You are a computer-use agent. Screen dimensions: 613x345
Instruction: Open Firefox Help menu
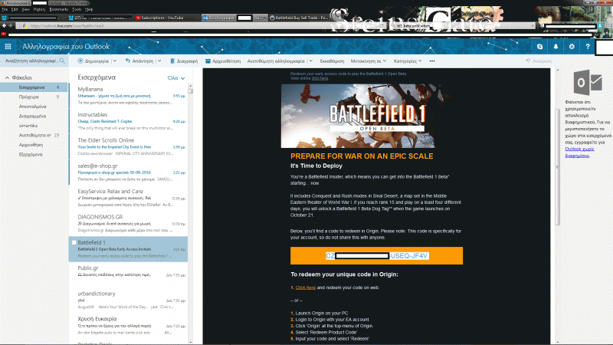tap(89, 9)
